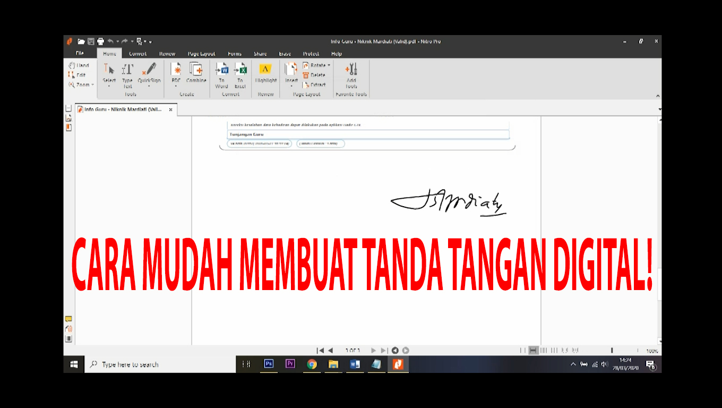Activate the Type Text tool

click(x=127, y=75)
